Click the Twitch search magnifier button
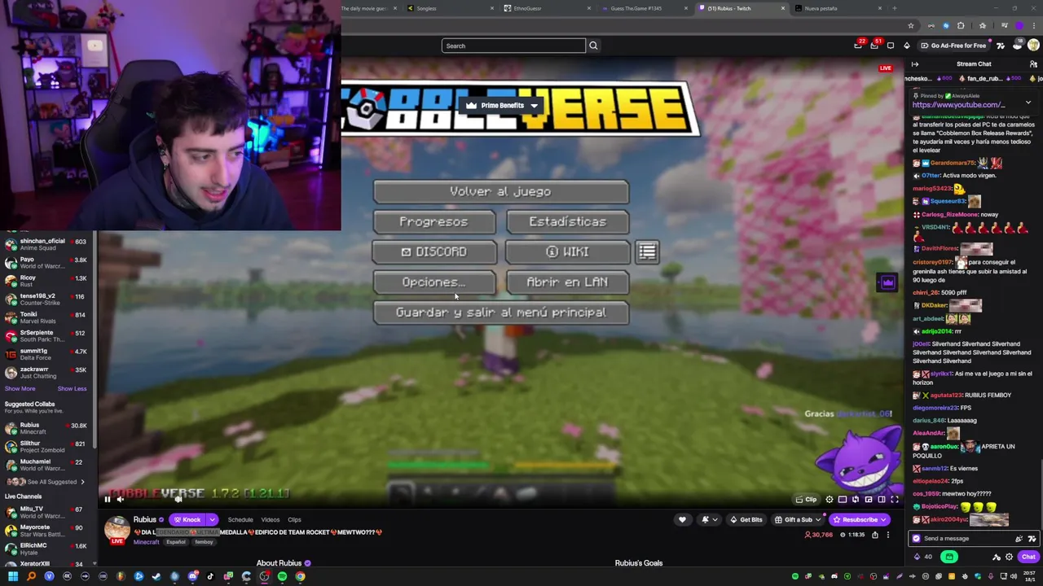 pyautogui.click(x=593, y=46)
